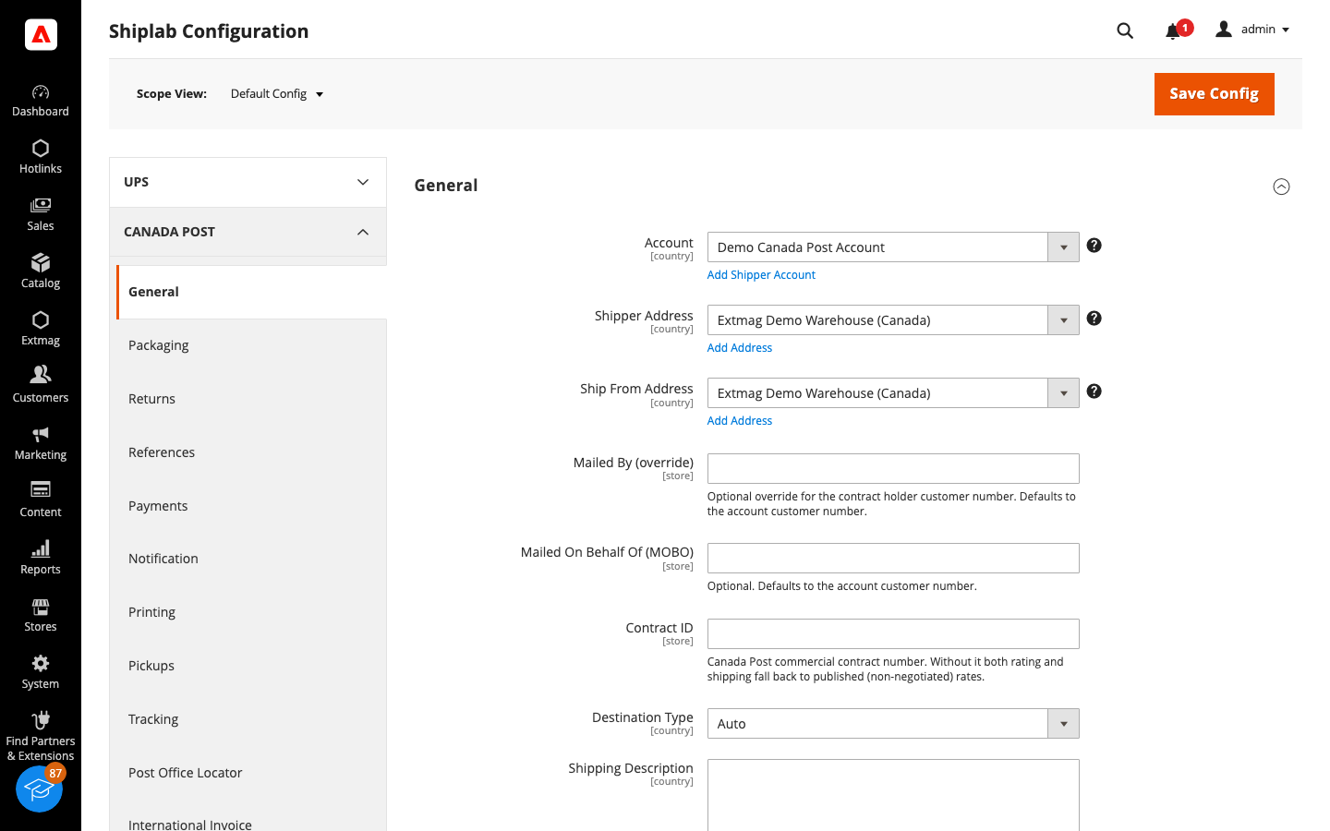Click the Shiplab Configuration page title
This screenshot has width=1330, height=831.
click(x=209, y=31)
